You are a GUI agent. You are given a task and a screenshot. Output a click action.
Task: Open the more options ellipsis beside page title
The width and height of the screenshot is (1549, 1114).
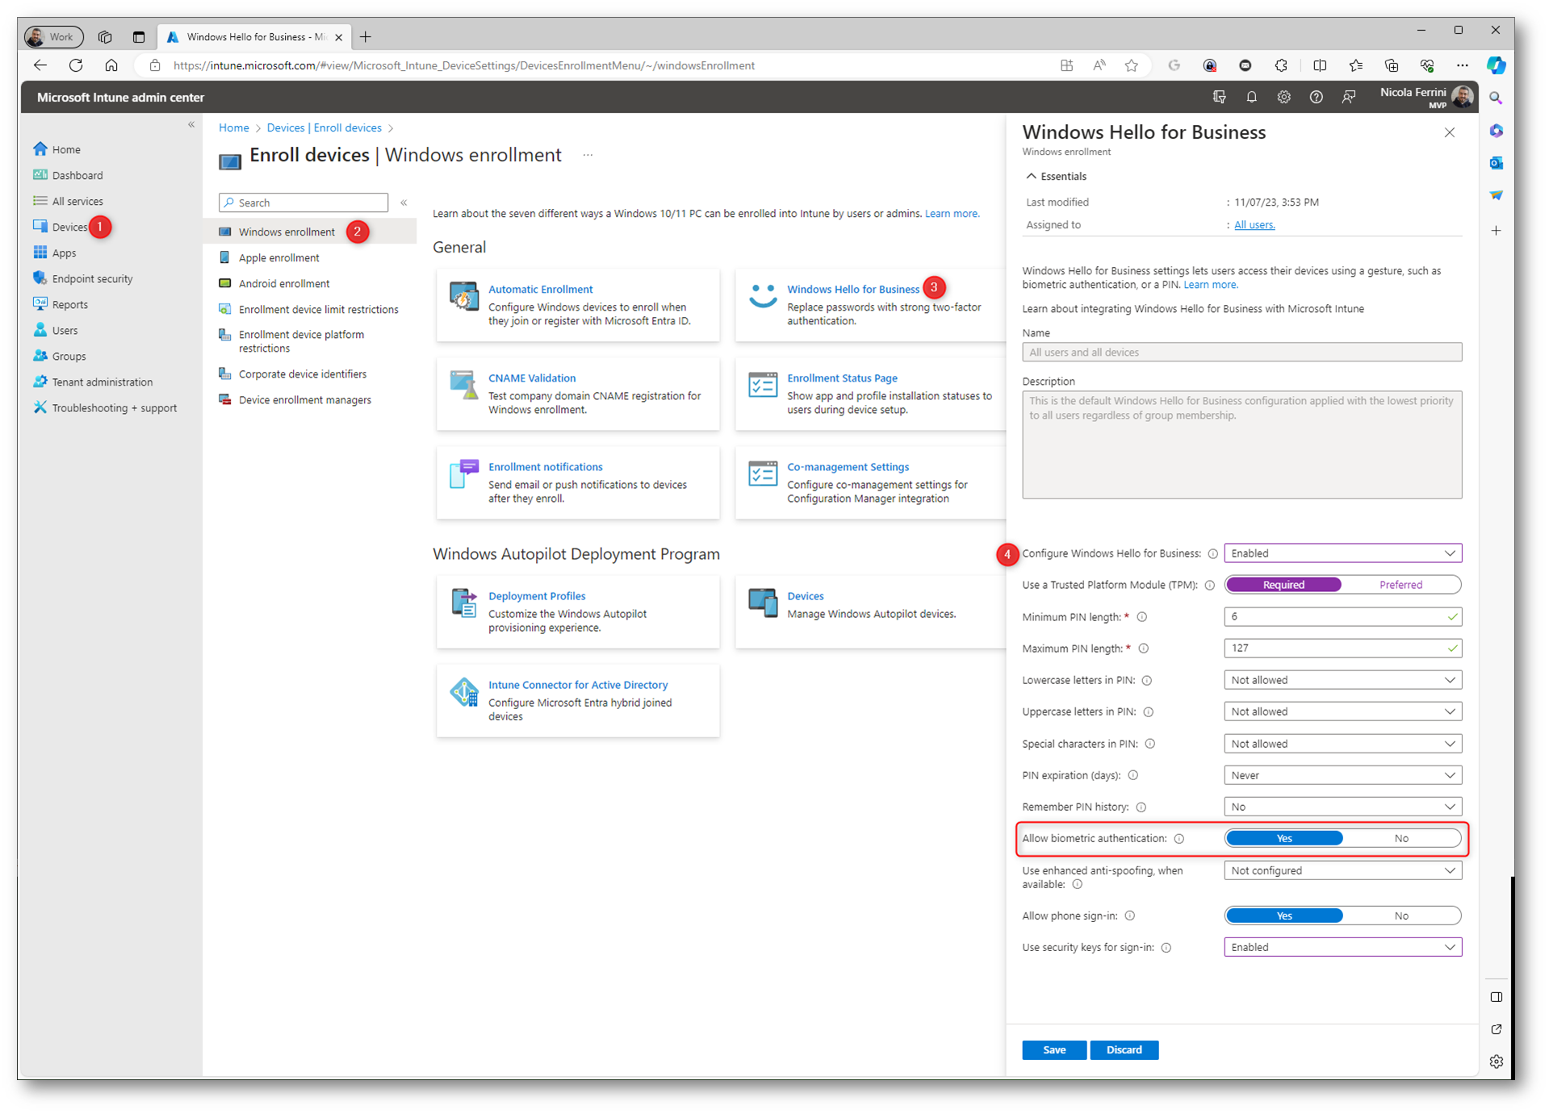tap(588, 155)
